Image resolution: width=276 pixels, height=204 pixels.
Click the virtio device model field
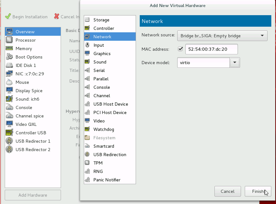point(203,62)
